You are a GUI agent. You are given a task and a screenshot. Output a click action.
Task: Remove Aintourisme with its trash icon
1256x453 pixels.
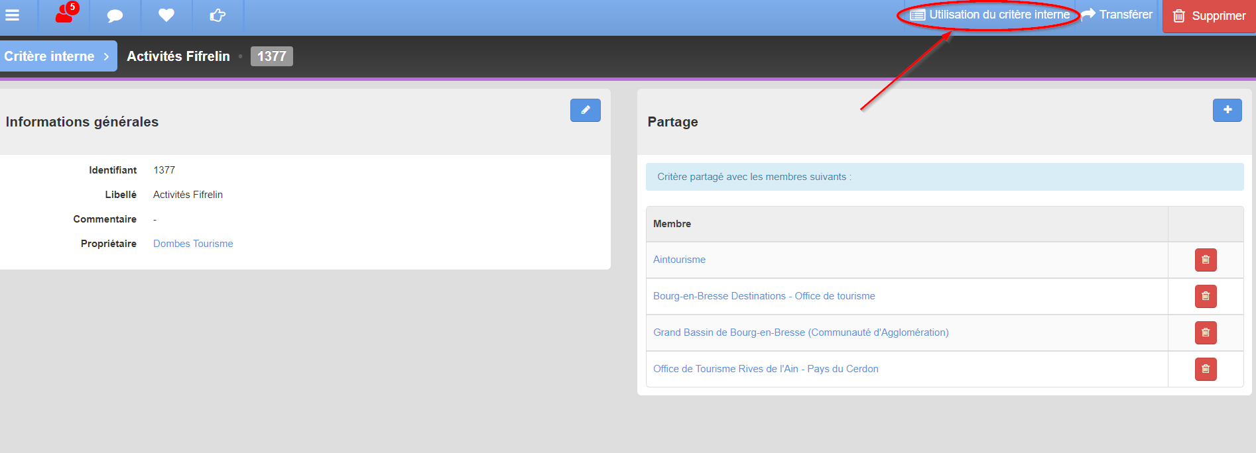coord(1206,260)
